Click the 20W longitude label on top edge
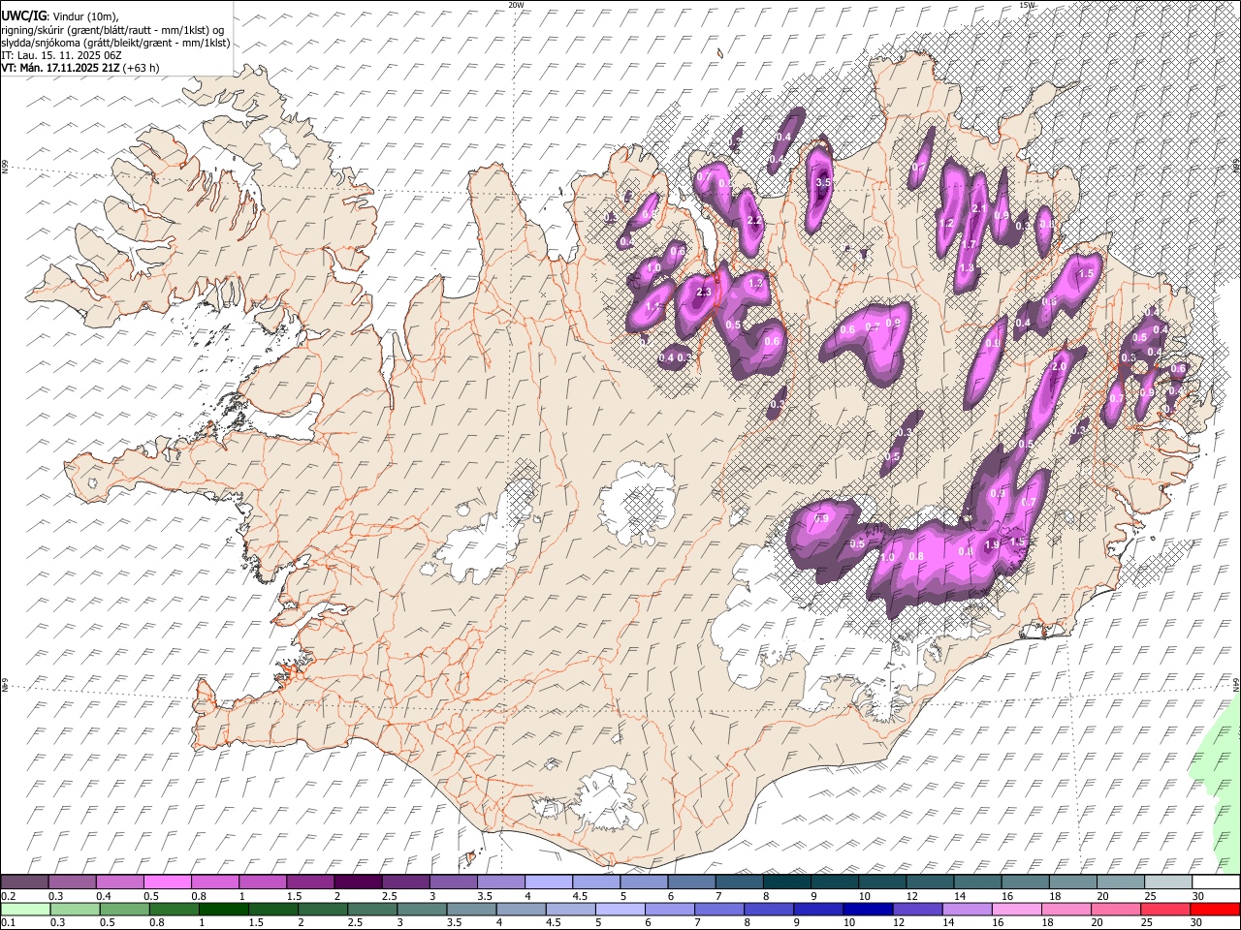 (516, 5)
